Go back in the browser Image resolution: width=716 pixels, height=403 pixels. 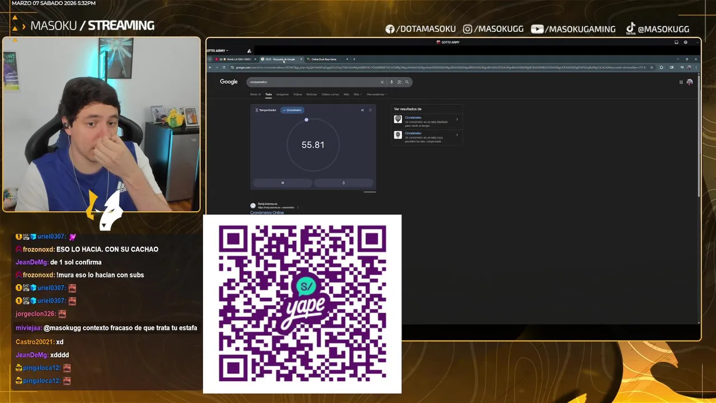click(210, 67)
